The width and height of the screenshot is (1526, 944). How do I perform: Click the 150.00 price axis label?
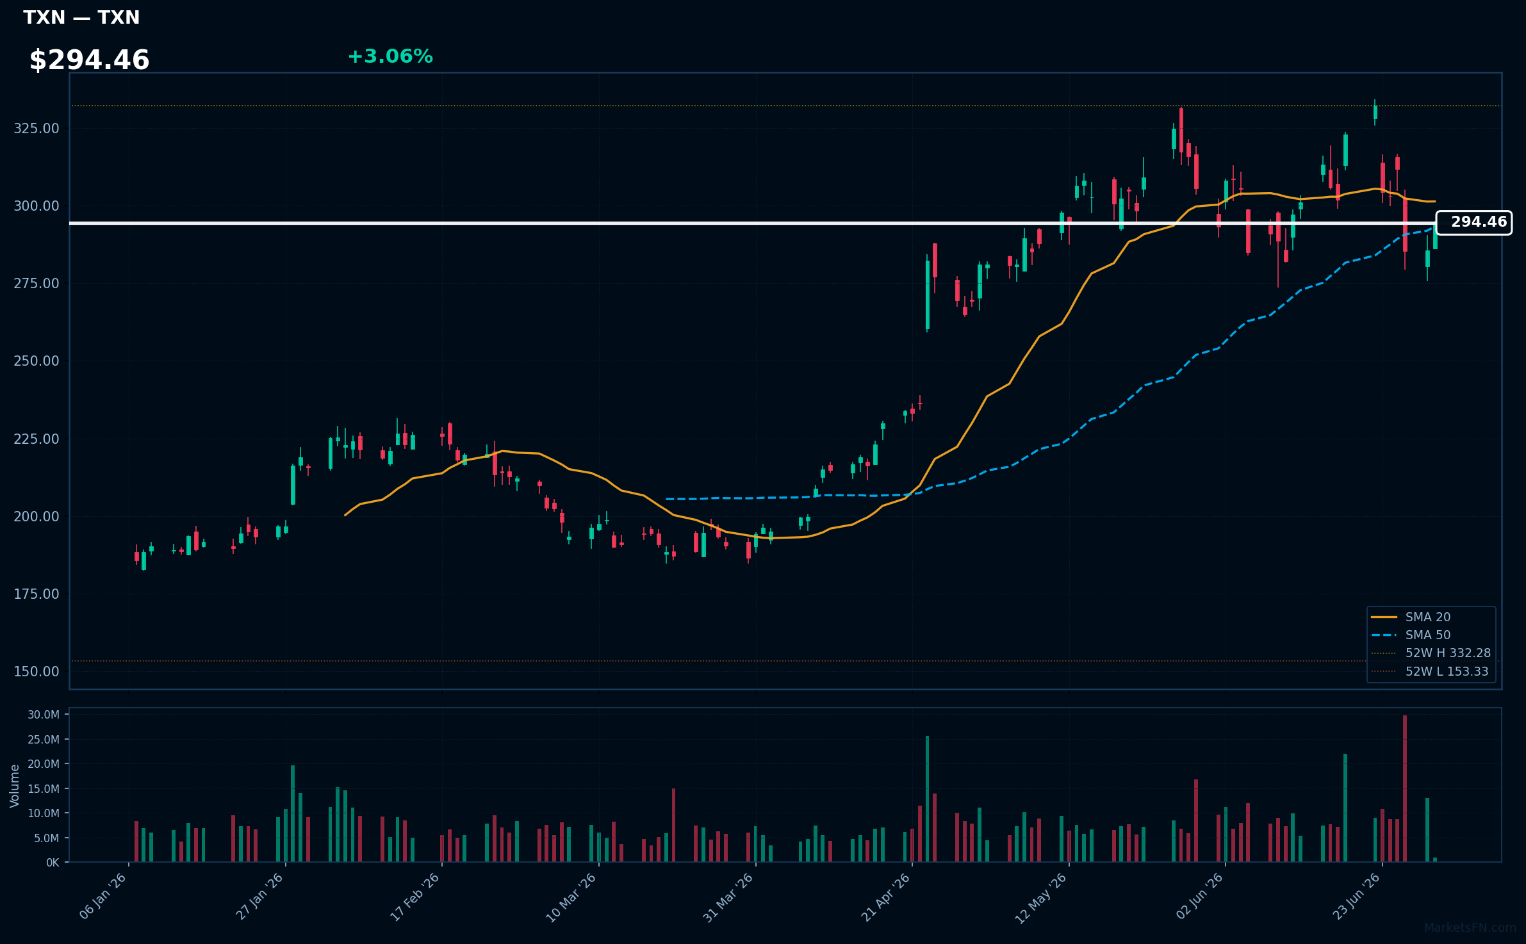[x=37, y=671]
